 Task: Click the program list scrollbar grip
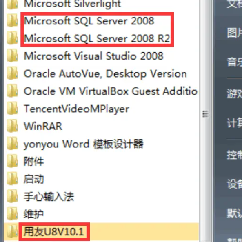tap(206, 114)
